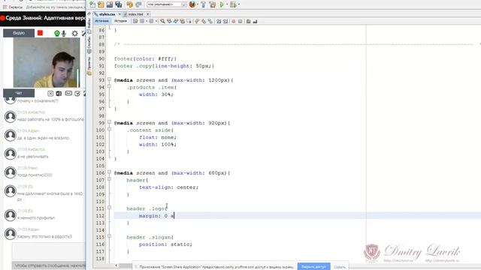Click the Чат tab in webinar panel
The height and width of the screenshot is (270, 481).
19,93
